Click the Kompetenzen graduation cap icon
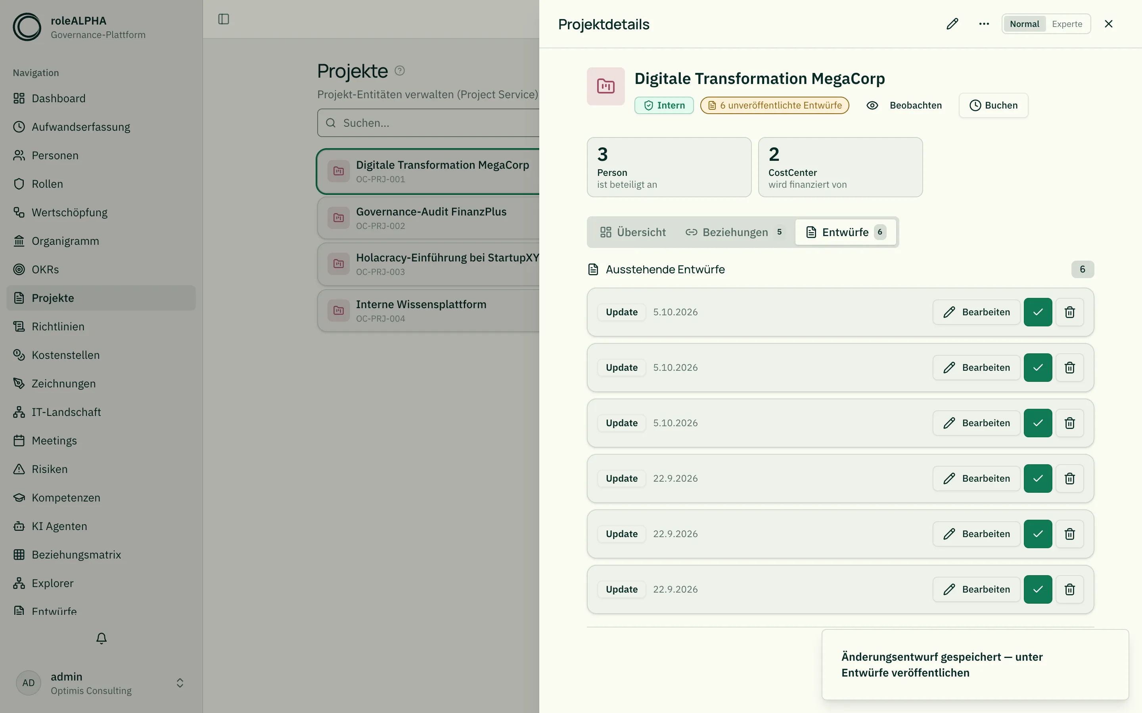The height and width of the screenshot is (713, 1142). [19, 498]
